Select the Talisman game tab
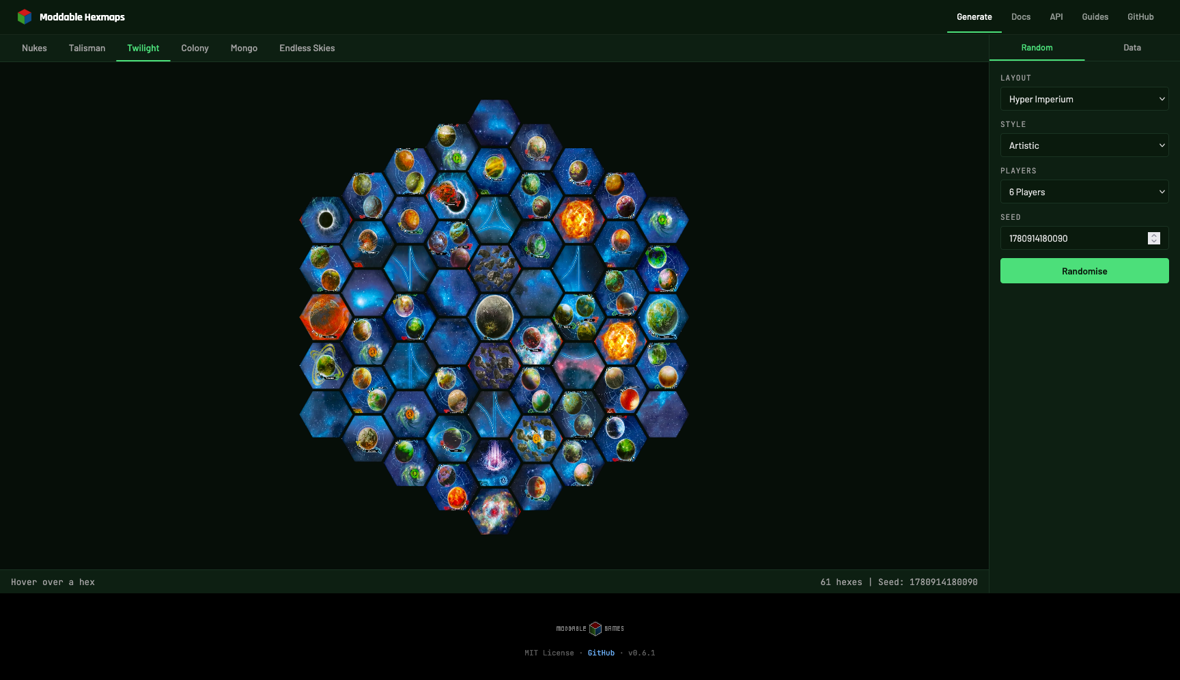This screenshot has width=1180, height=680. (87, 48)
